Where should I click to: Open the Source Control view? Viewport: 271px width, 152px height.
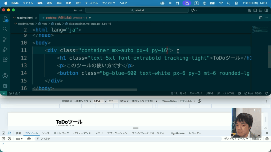click(5, 39)
